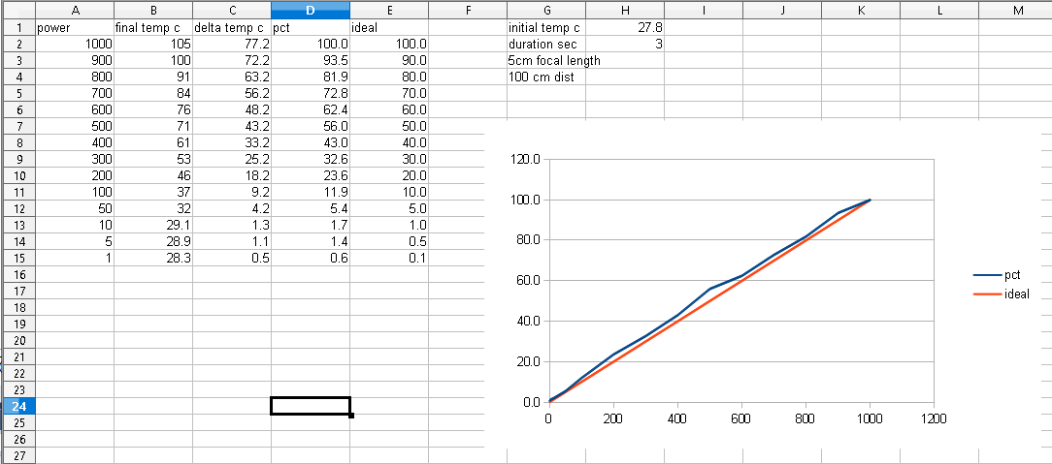Select column G header
The height and width of the screenshot is (464, 1052).
click(546, 10)
